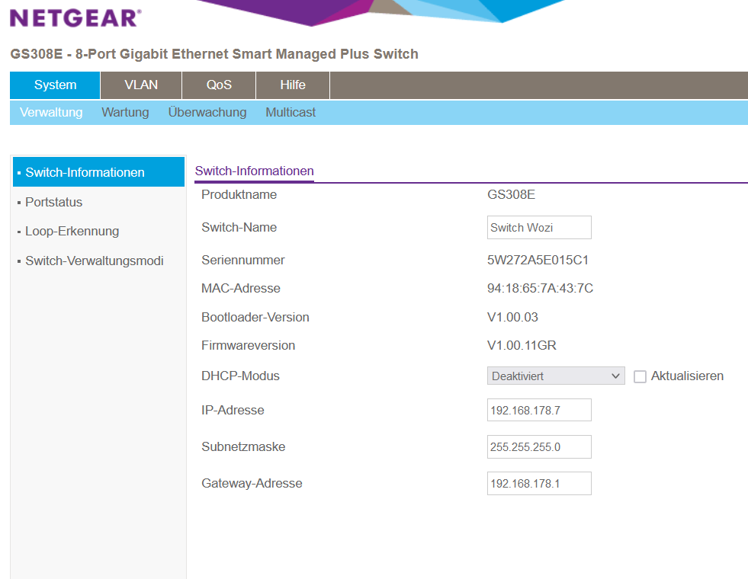Click the IP-Adresse input field

[x=539, y=411]
